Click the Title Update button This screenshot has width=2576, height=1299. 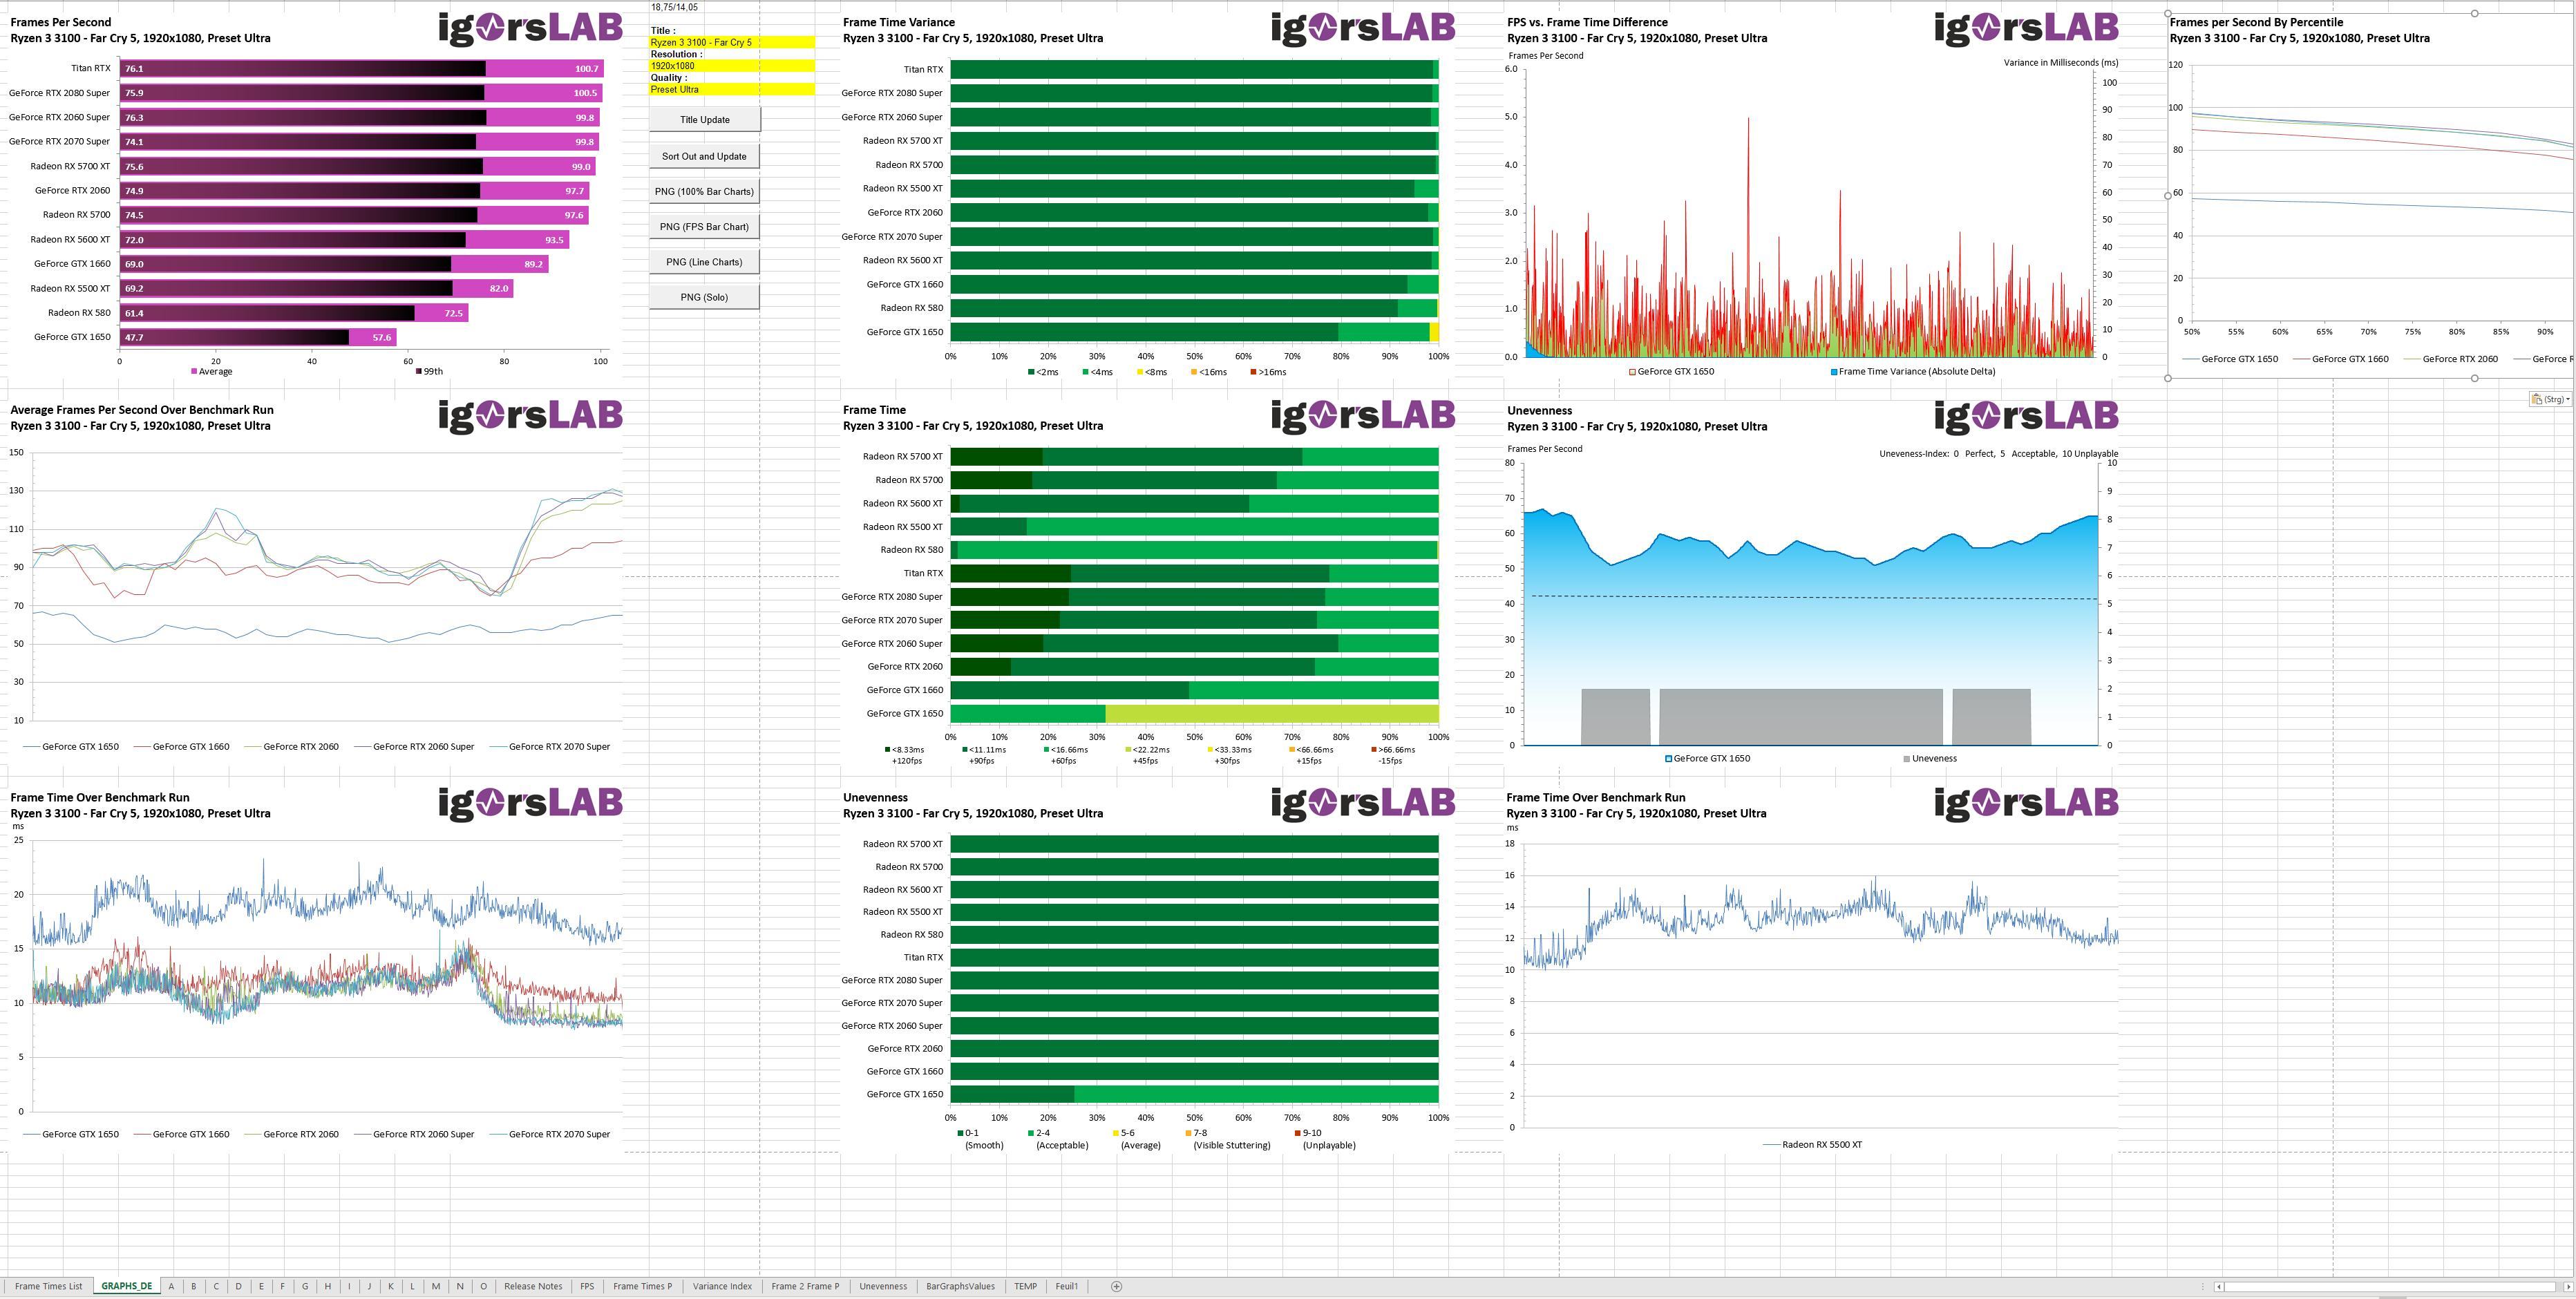pos(704,119)
